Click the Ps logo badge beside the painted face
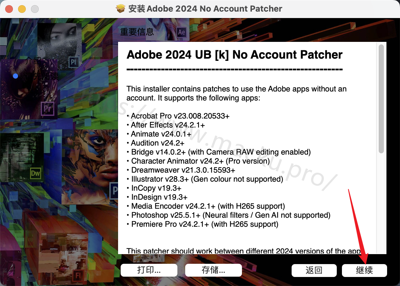The width and height of the screenshot is (400, 286). click(x=114, y=191)
